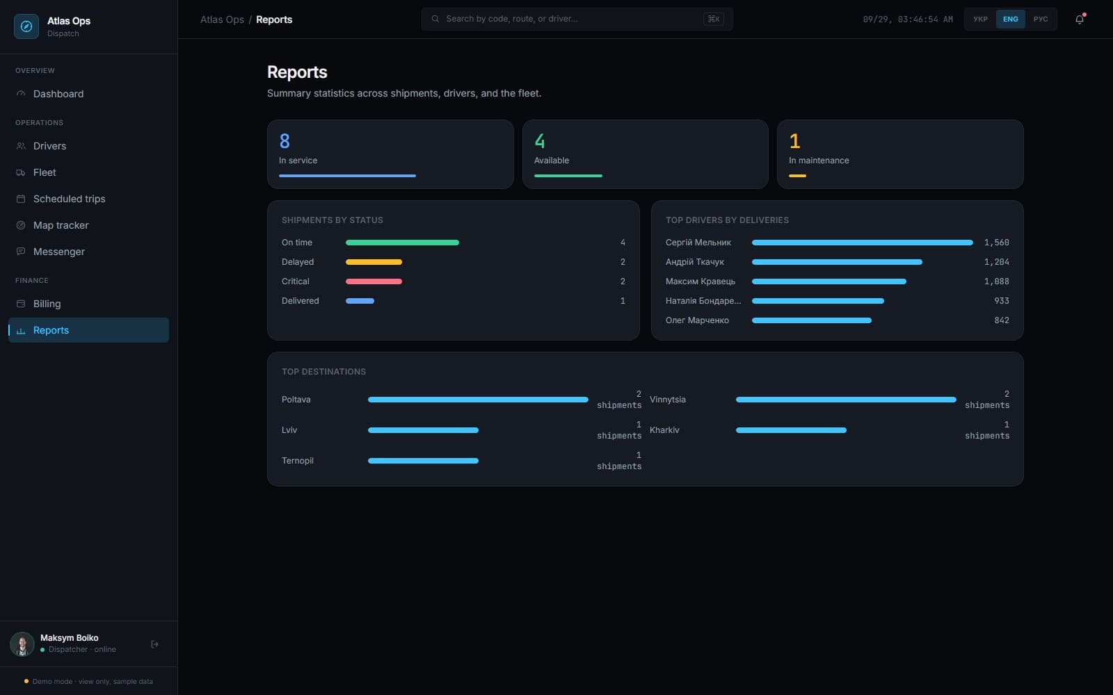
Task: Click the Fleet truck icon
Action: click(x=21, y=172)
